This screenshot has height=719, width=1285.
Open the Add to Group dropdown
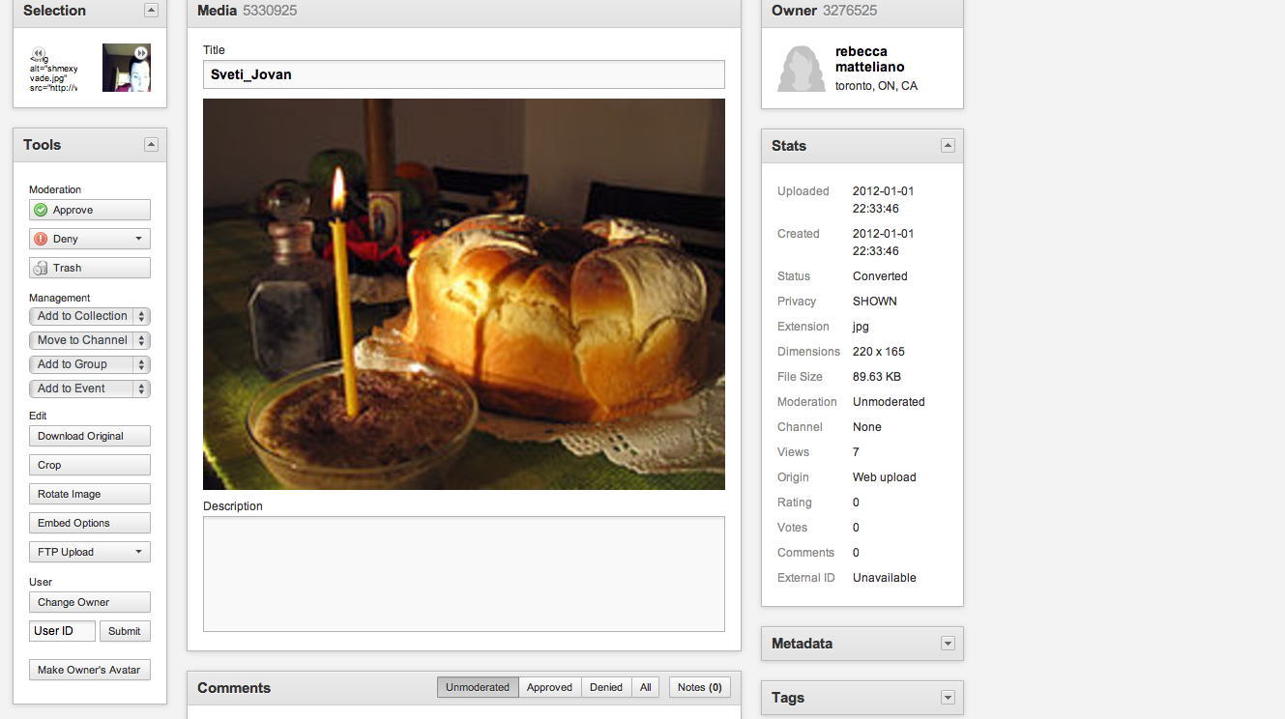[x=90, y=364]
